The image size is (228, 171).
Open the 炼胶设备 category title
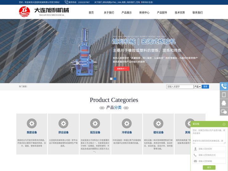pos(32,132)
